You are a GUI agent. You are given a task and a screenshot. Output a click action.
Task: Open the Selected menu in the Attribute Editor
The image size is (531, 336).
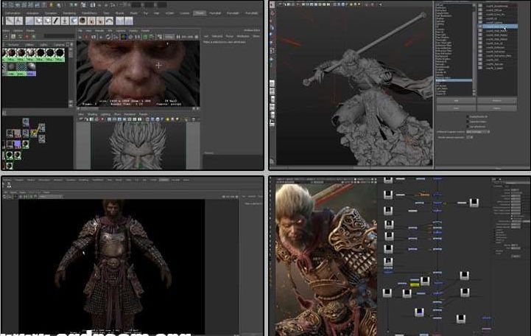click(x=217, y=36)
